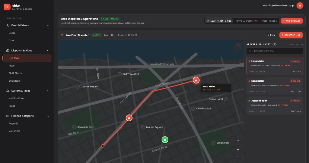Click the System & Rules bell icon
Screen dimensions: 309x163
8,91
